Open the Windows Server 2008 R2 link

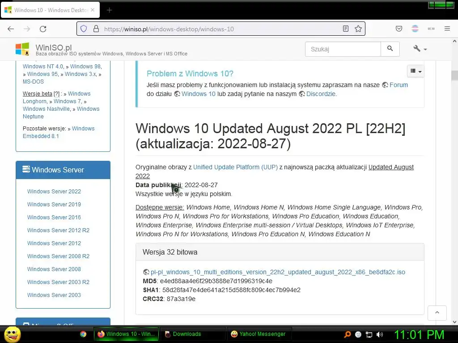click(x=58, y=256)
